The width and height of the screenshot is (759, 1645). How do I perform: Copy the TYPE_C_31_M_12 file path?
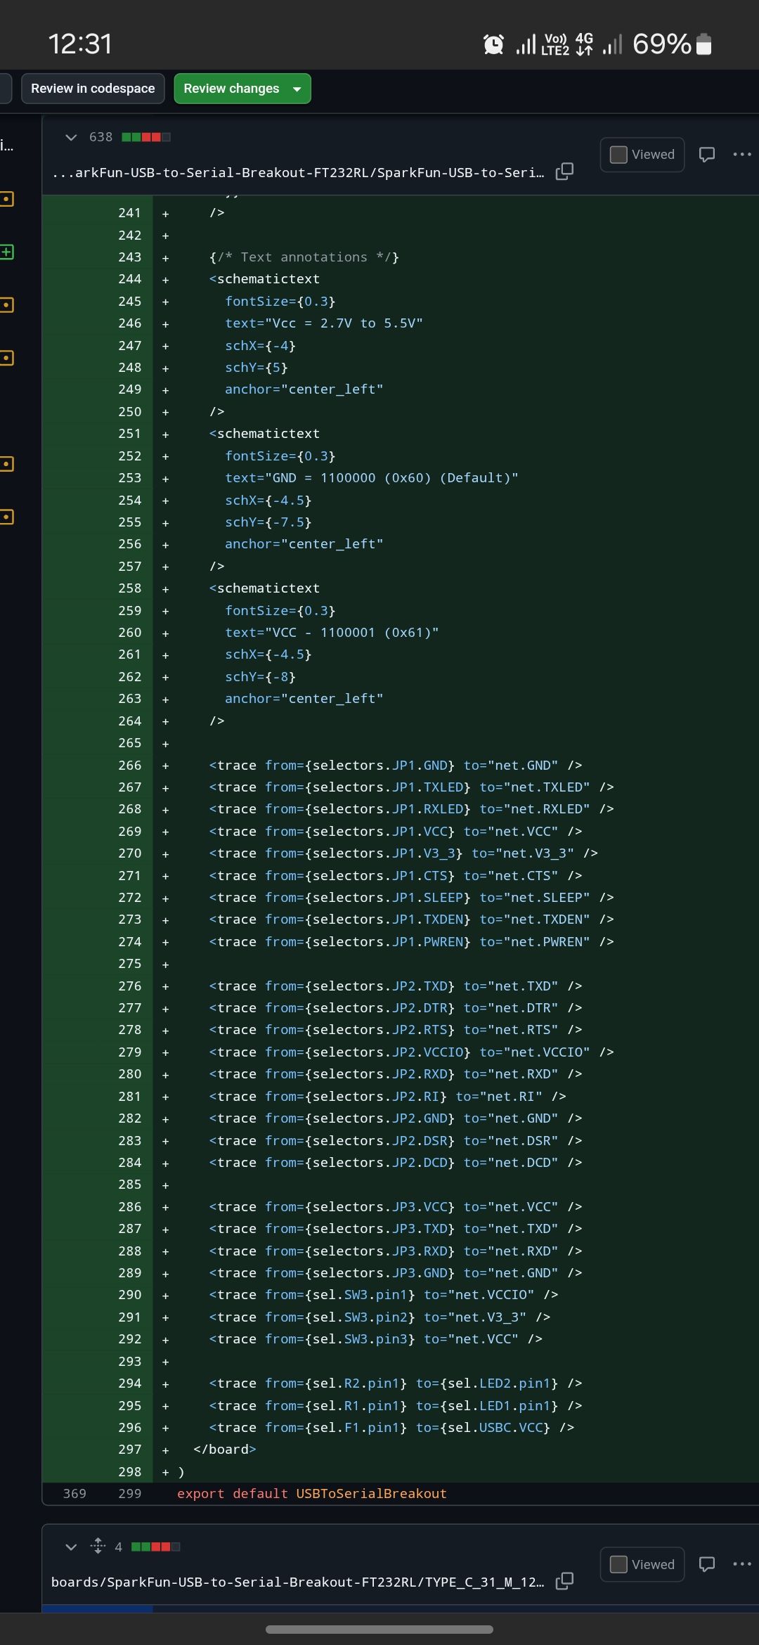pos(564,1581)
